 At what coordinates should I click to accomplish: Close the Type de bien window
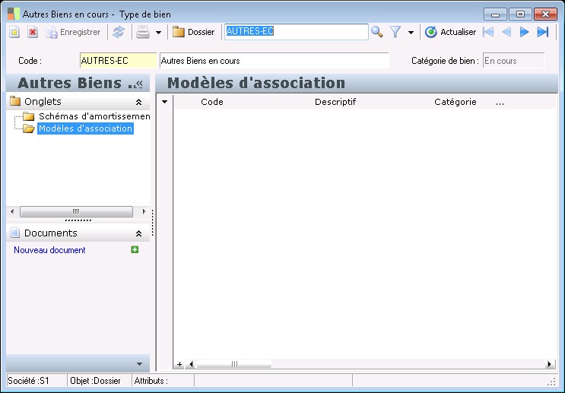click(x=545, y=14)
